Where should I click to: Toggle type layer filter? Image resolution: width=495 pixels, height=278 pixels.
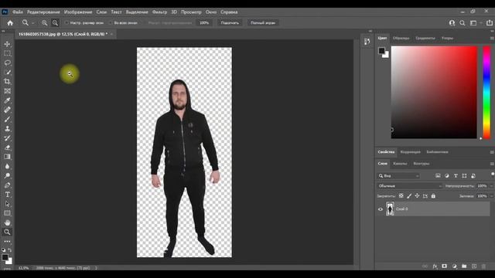456,176
